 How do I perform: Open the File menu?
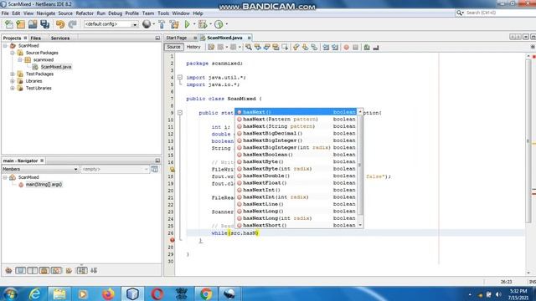pos(5,13)
